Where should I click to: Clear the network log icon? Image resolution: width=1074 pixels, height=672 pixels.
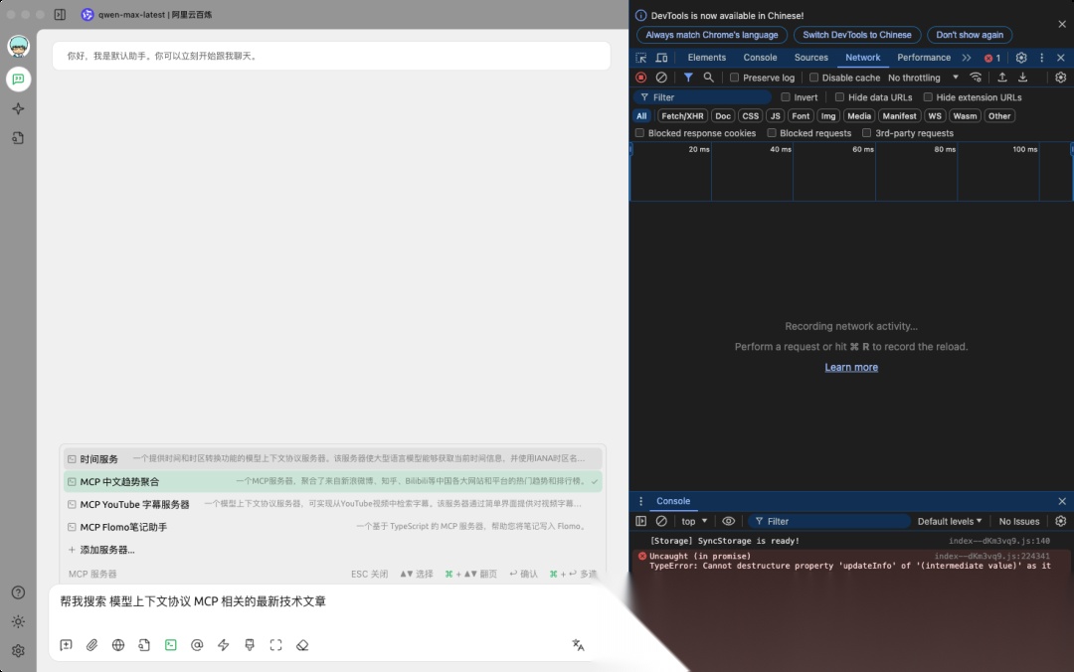pyautogui.click(x=661, y=78)
